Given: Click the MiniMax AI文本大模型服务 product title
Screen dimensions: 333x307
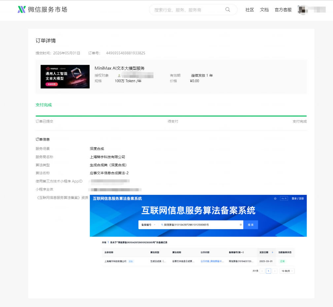Looking at the screenshot, I should point(119,68).
